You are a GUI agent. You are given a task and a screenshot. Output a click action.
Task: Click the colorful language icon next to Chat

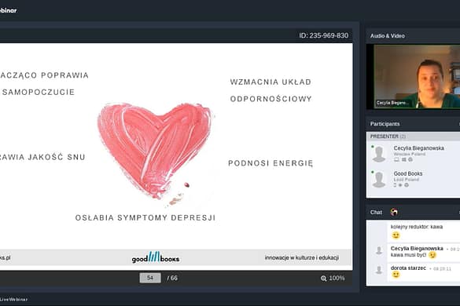(394, 212)
